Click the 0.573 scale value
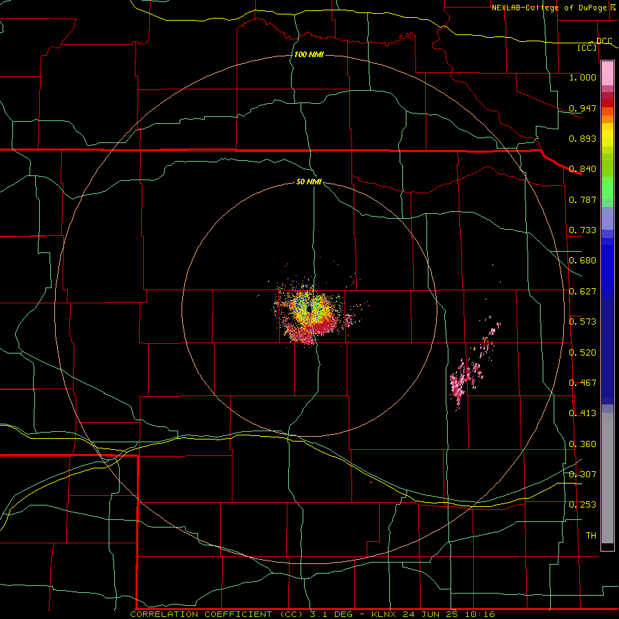The width and height of the screenshot is (619, 619). click(x=583, y=322)
